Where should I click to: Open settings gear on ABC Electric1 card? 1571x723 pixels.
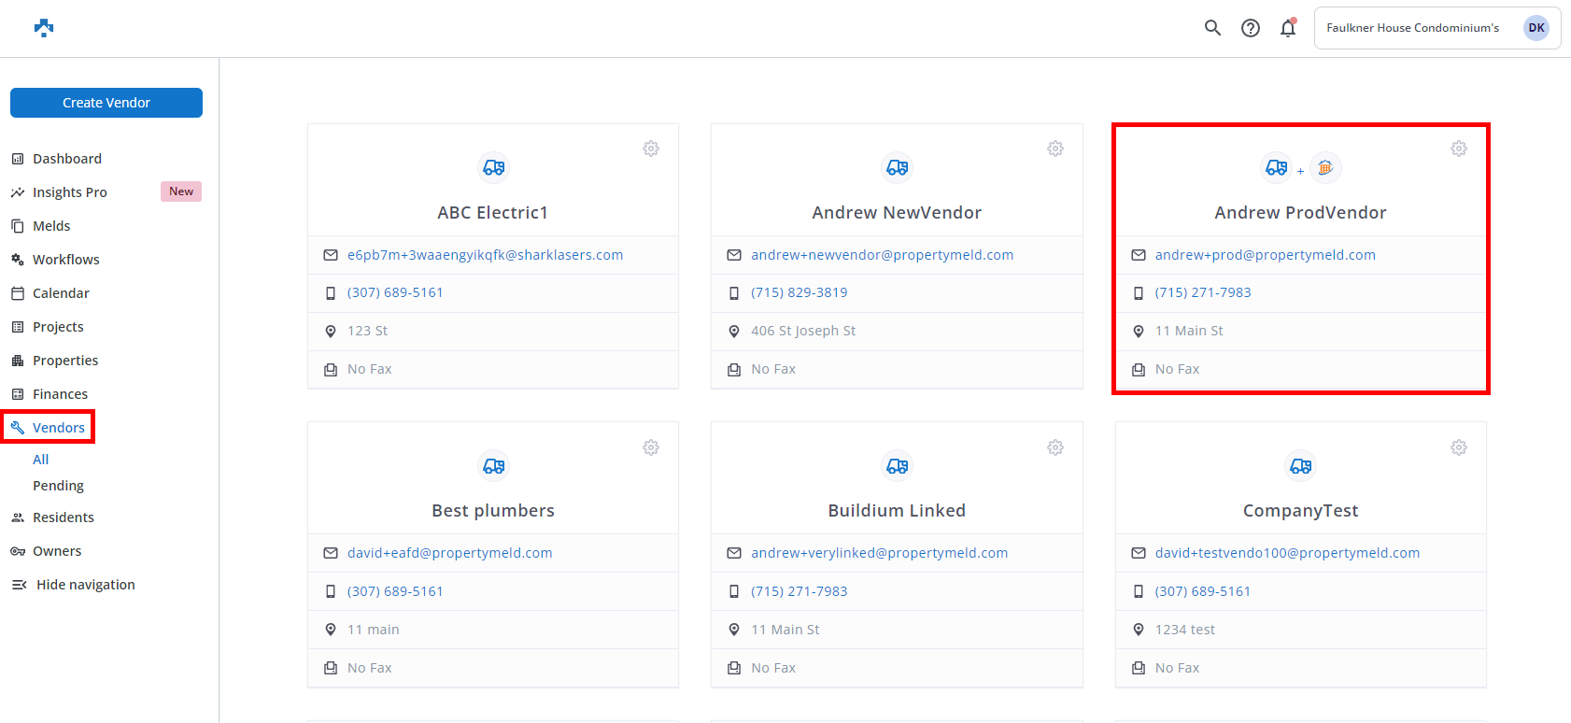click(x=651, y=149)
